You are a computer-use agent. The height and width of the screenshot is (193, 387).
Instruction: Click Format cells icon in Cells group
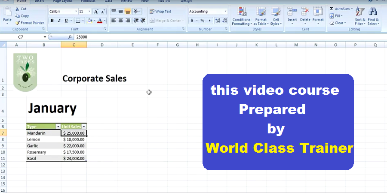(x=318, y=12)
